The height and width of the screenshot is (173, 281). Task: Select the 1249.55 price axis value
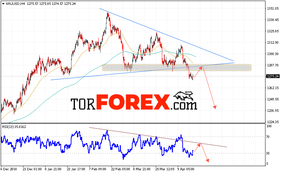pyautogui.click(x=273, y=99)
